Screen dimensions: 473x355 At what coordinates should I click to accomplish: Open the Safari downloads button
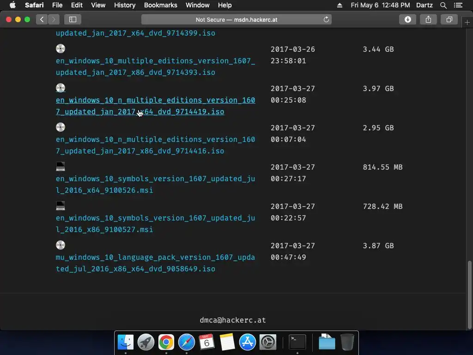tap(407, 19)
